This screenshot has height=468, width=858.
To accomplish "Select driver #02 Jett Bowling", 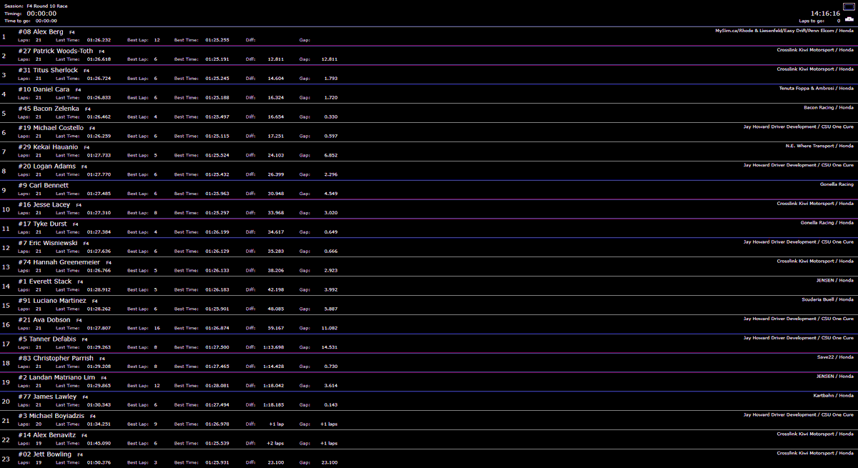I will [x=45, y=454].
